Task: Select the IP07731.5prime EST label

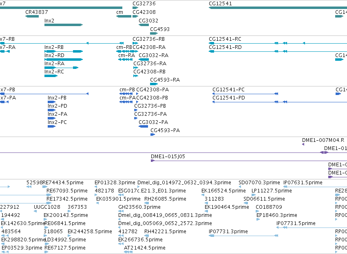Action: [x=296, y=224]
